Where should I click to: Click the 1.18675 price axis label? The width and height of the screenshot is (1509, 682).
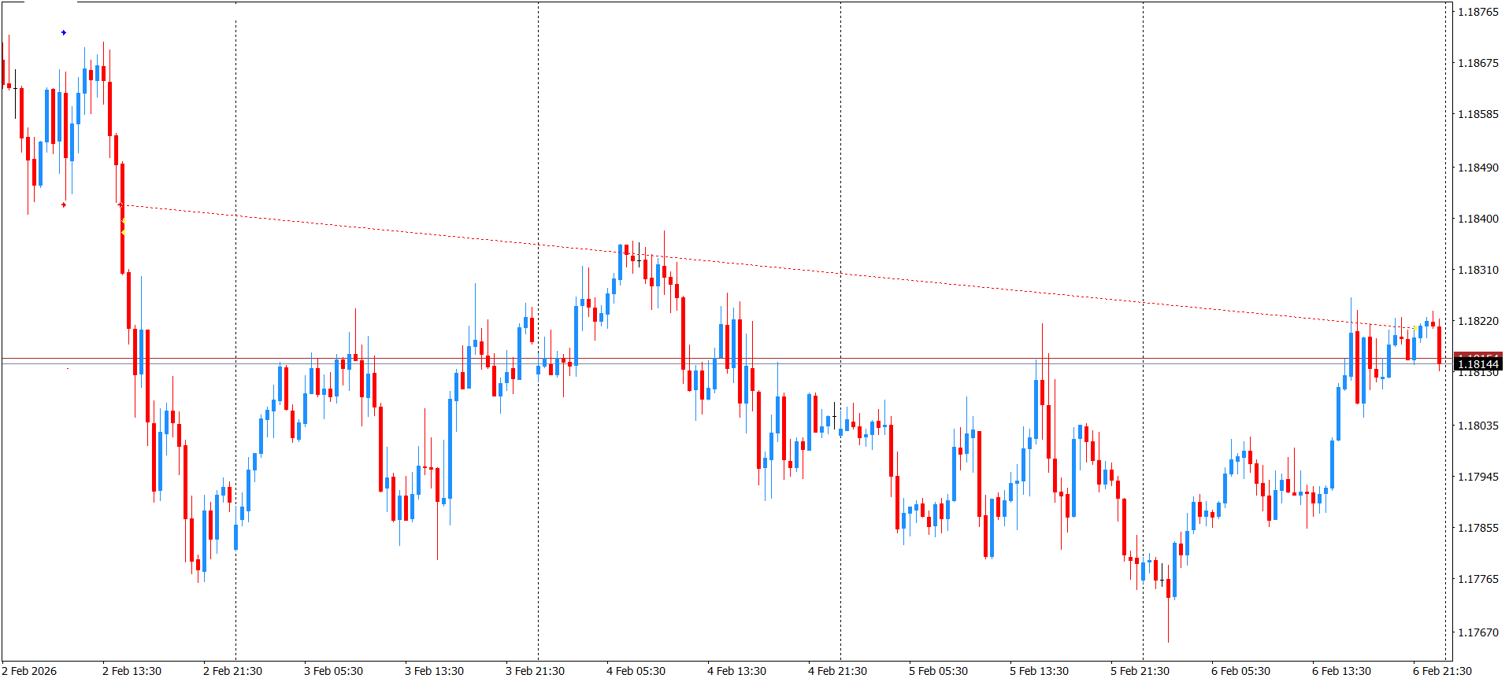[1478, 63]
